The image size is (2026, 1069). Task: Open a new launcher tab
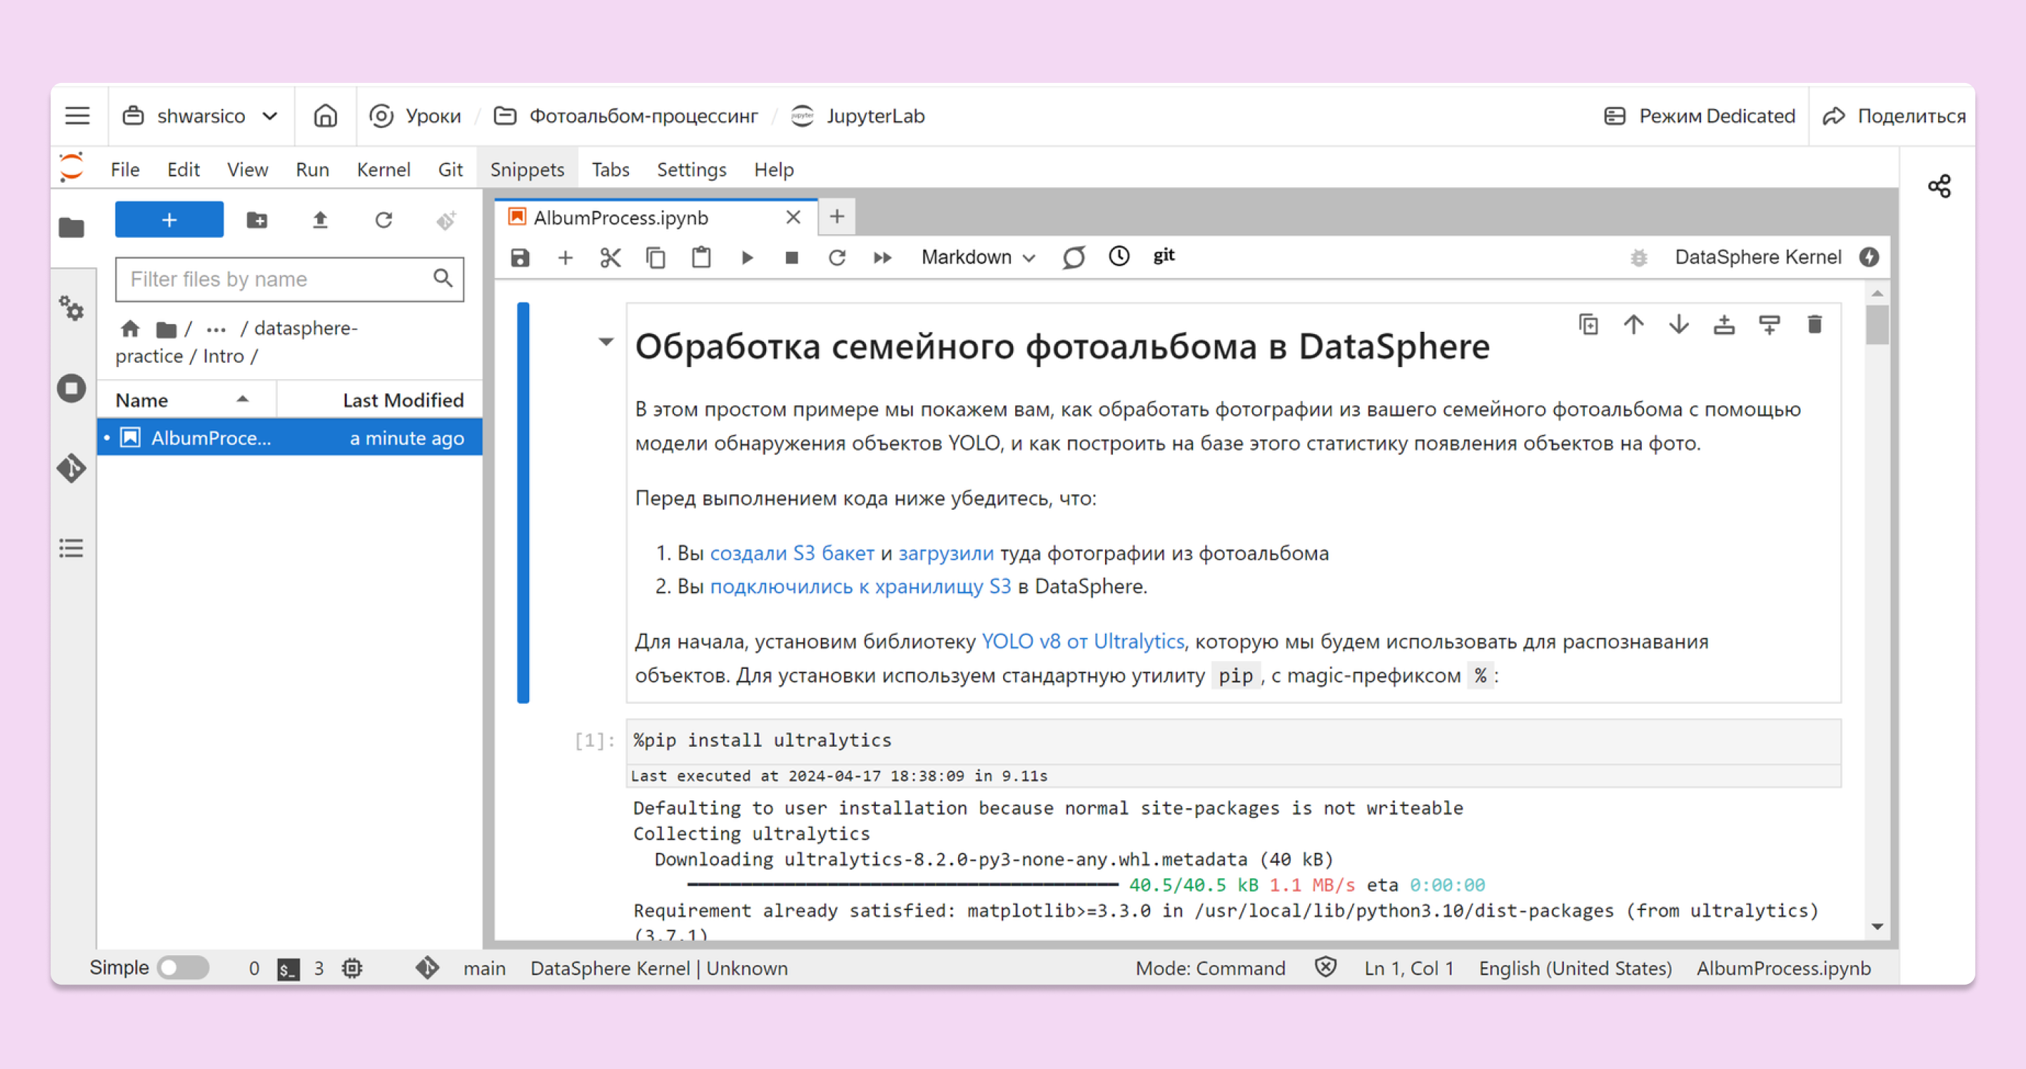click(837, 216)
